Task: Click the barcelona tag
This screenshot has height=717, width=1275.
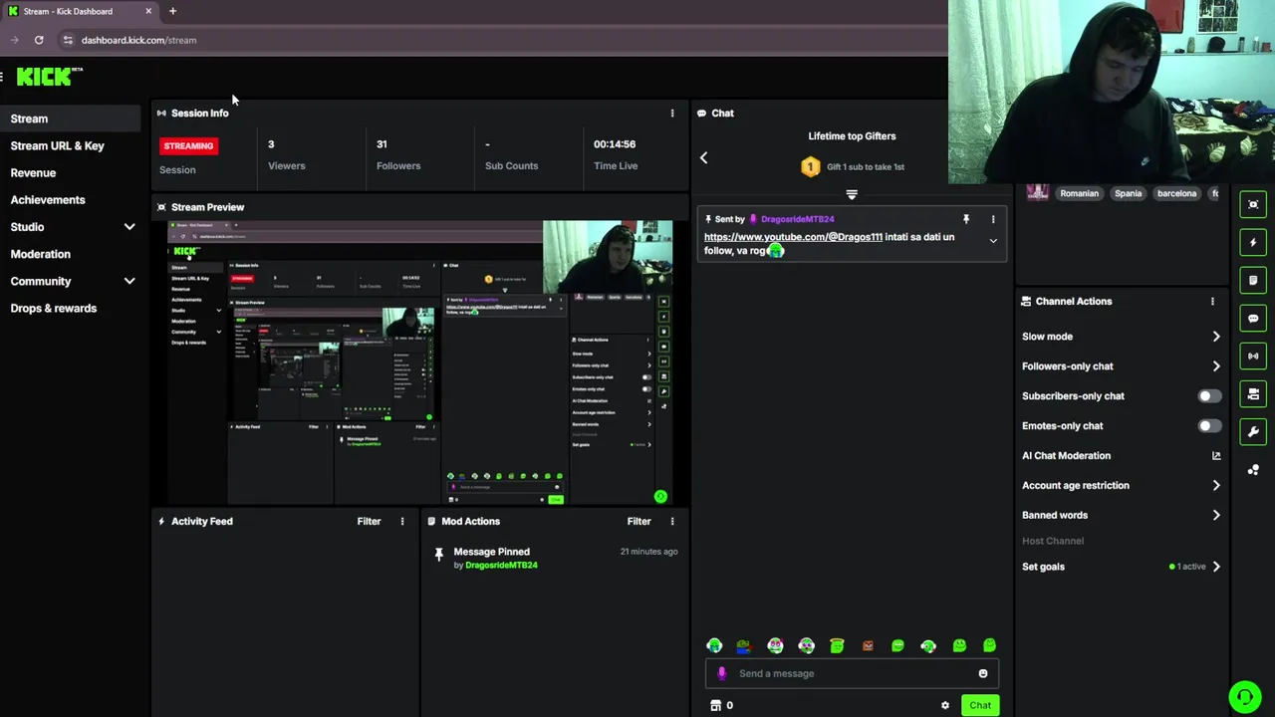Action: (1176, 193)
